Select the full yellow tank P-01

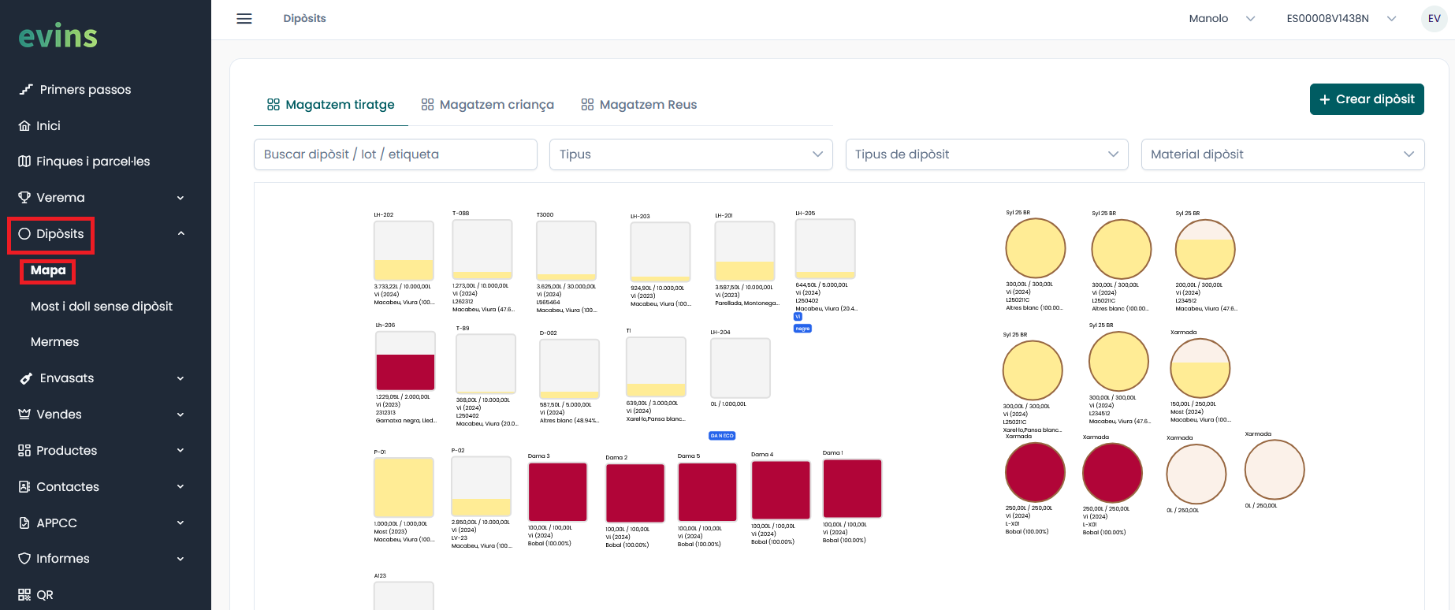coord(404,487)
